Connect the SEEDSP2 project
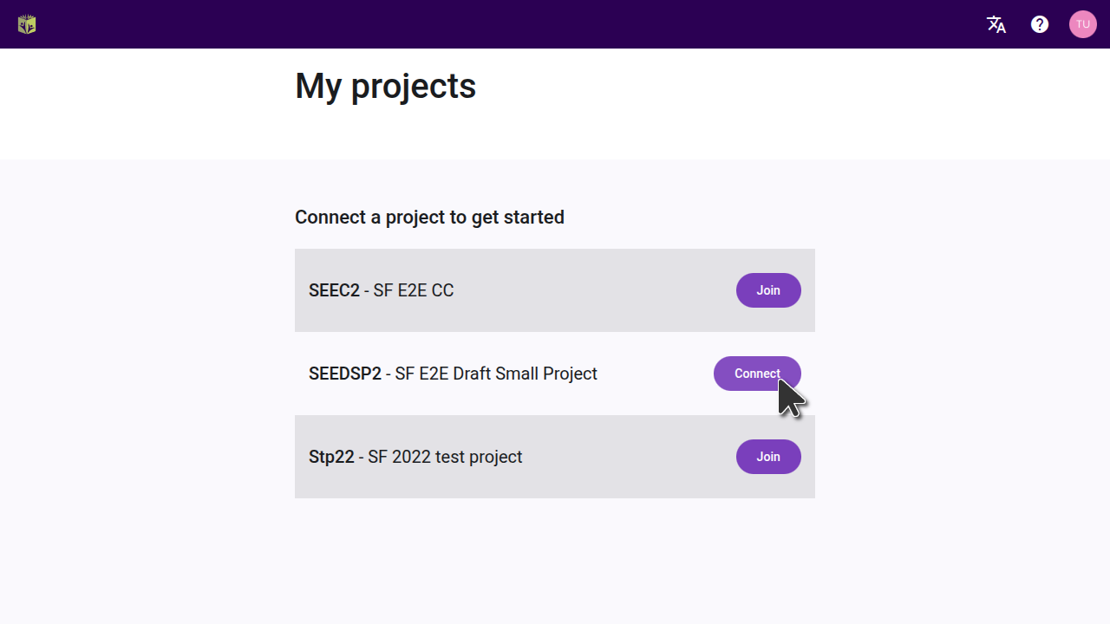 coord(756,374)
